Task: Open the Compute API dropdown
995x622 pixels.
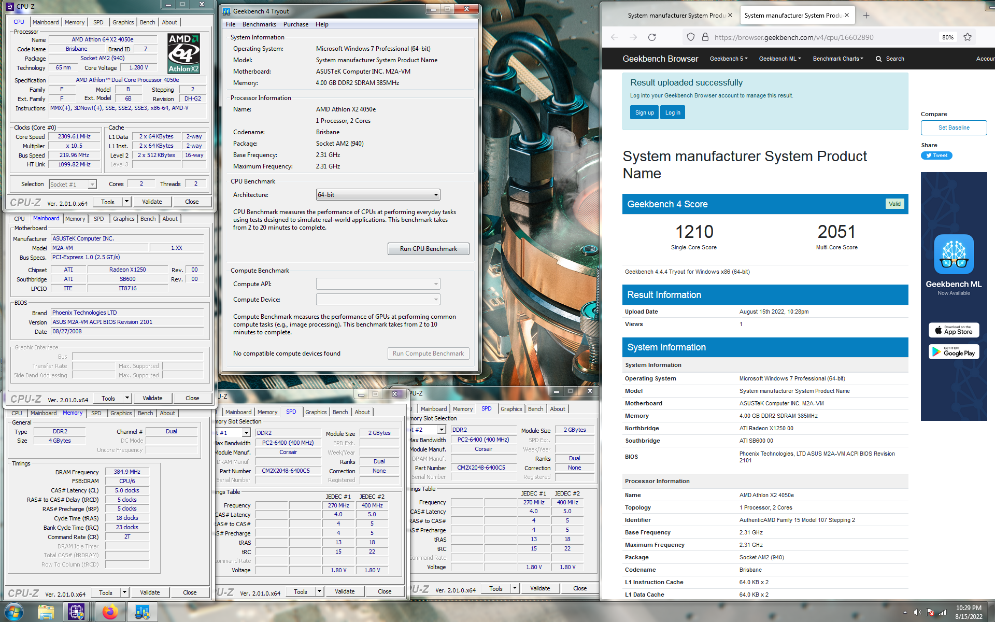Action: coord(378,284)
